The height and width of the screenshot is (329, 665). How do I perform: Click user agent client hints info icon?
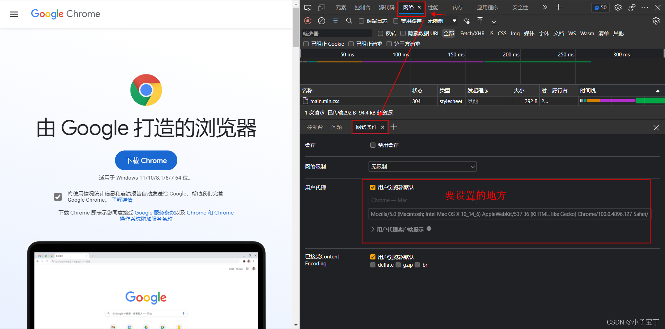coord(429,228)
